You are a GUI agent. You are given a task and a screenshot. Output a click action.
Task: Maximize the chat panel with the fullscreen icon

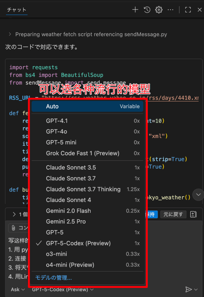[x=188, y=10]
